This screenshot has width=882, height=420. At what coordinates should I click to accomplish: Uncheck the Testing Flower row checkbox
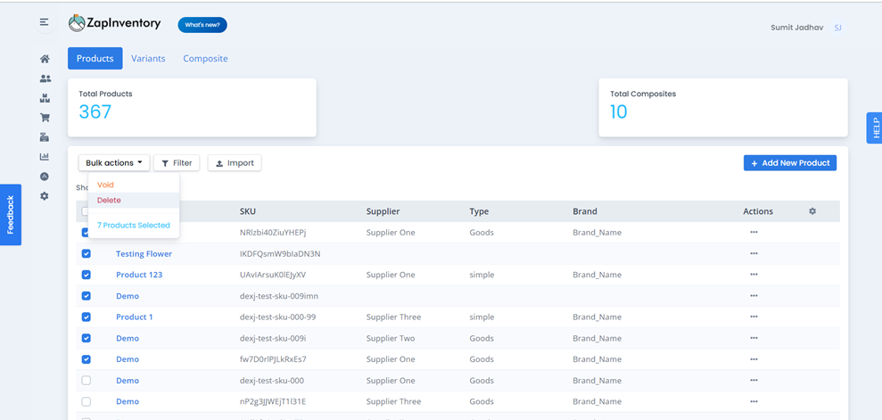pos(87,254)
